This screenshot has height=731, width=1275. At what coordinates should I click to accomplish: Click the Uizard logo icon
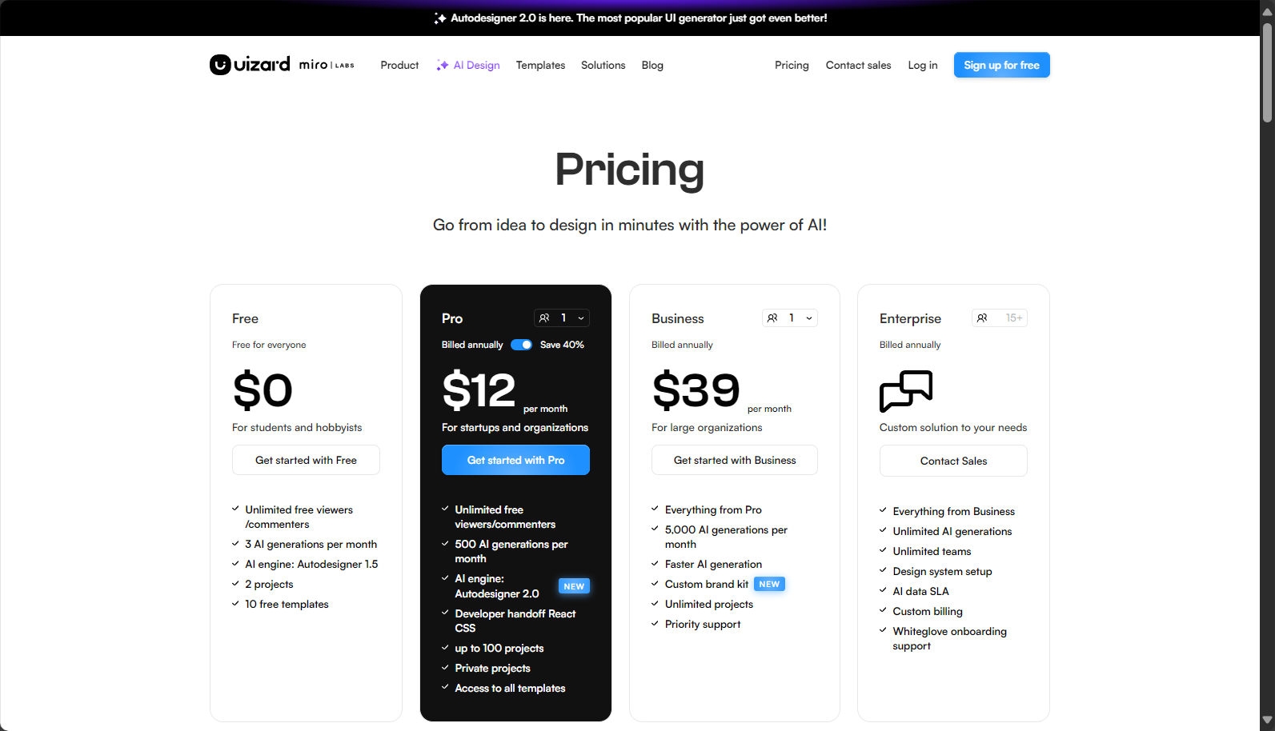coord(220,65)
